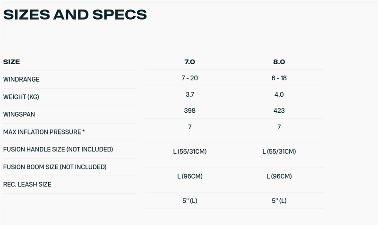The height and width of the screenshot is (225, 378).
Task: Click L (96CM) in the 8.0 column
Action: [279, 176]
